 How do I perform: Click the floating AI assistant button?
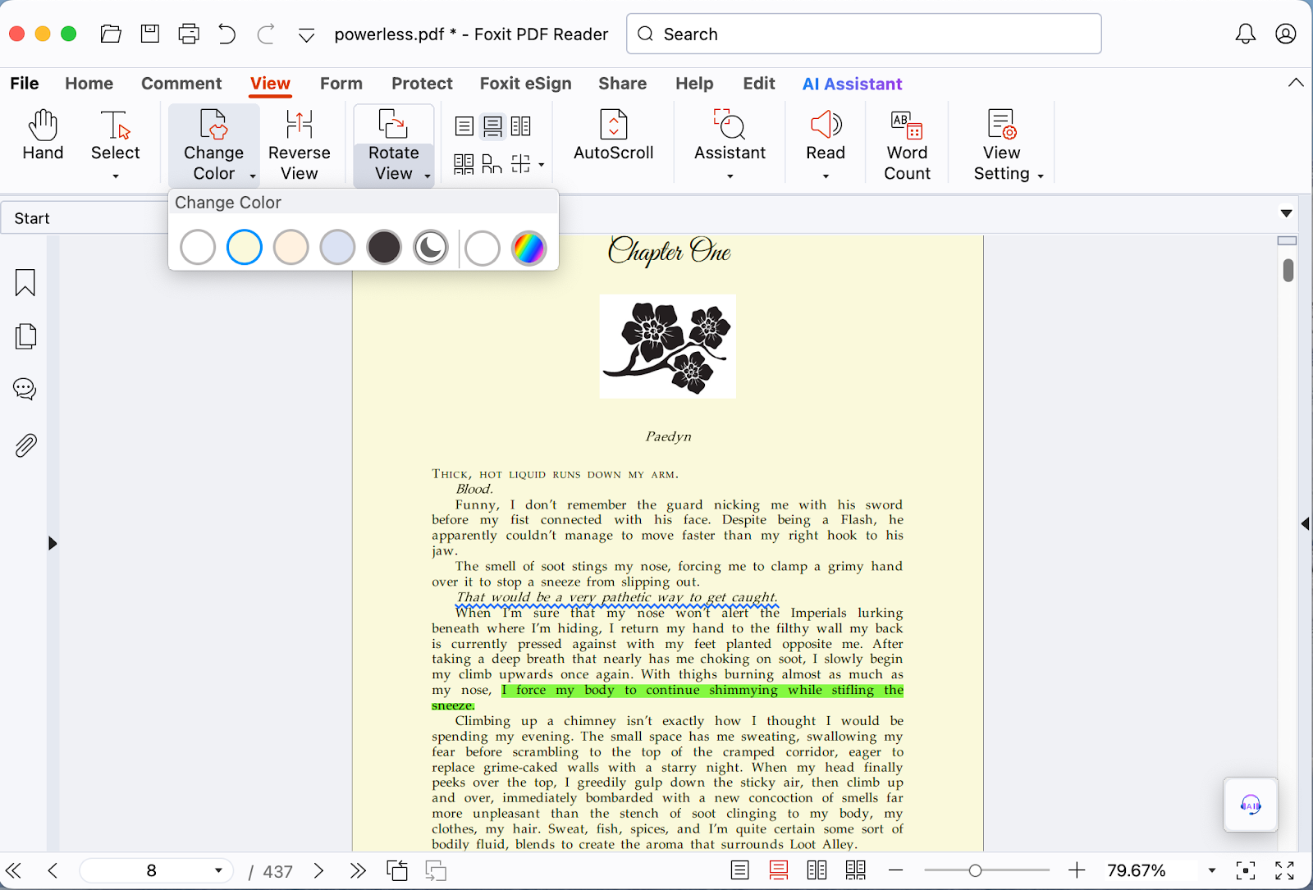coord(1250,805)
